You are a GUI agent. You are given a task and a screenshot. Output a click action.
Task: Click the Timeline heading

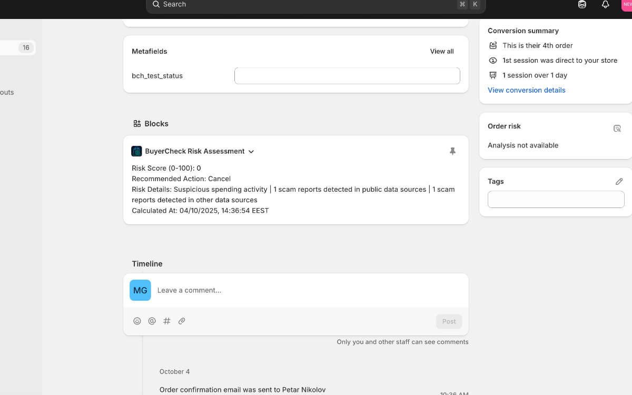147,264
